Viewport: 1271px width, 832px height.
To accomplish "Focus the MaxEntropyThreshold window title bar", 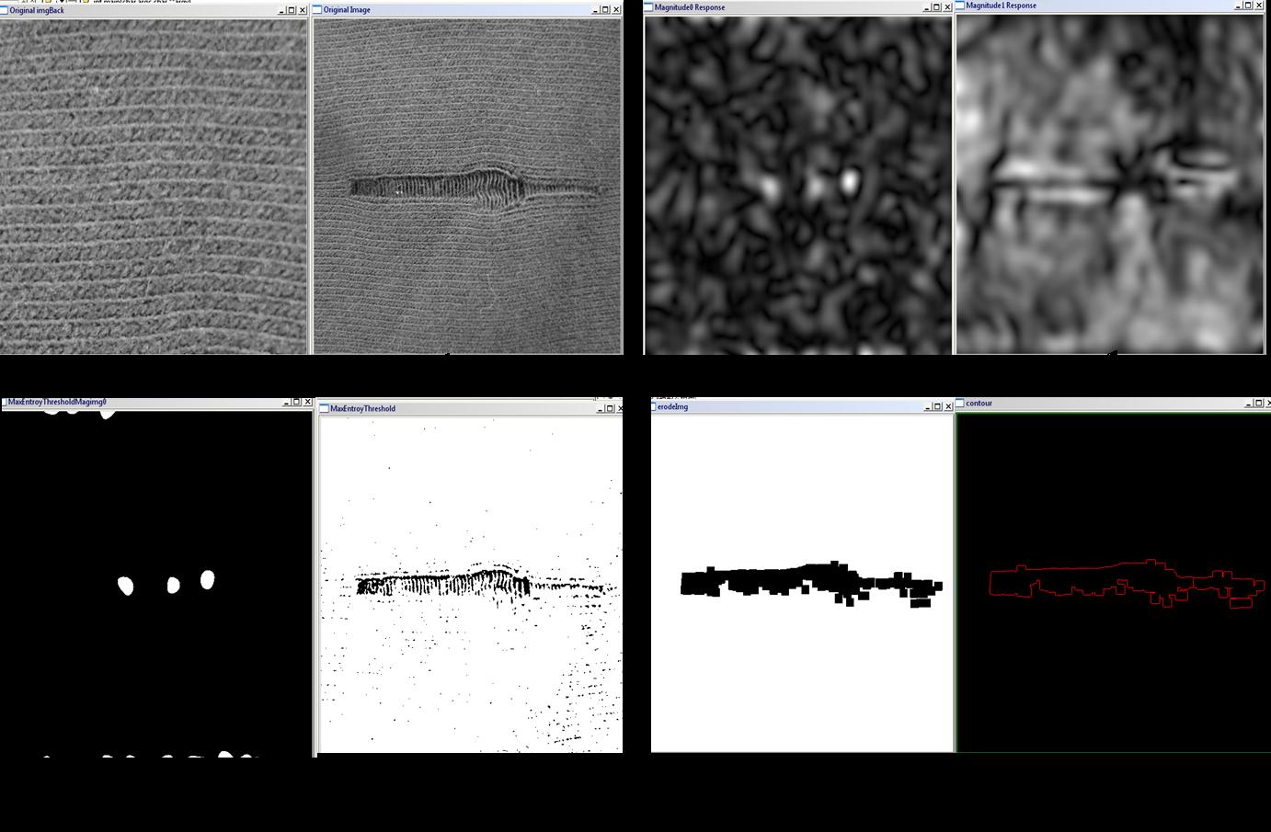I will click(460, 408).
